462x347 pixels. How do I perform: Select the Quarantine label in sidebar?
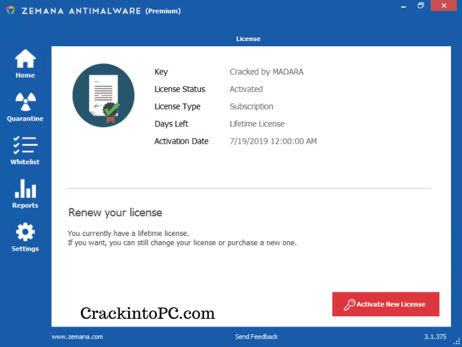(25, 119)
